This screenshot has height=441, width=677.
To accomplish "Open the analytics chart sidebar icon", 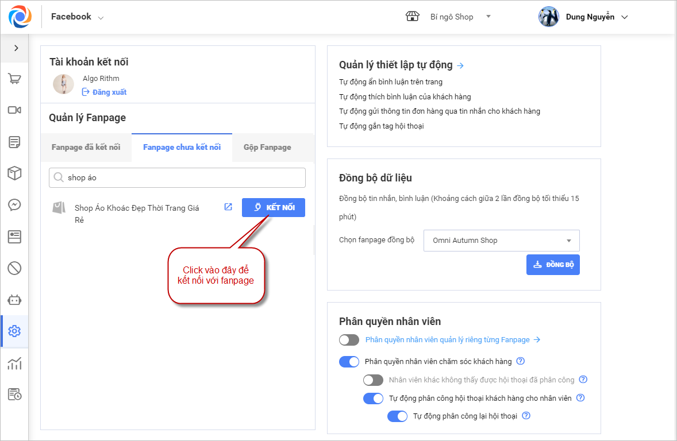I will [14, 363].
